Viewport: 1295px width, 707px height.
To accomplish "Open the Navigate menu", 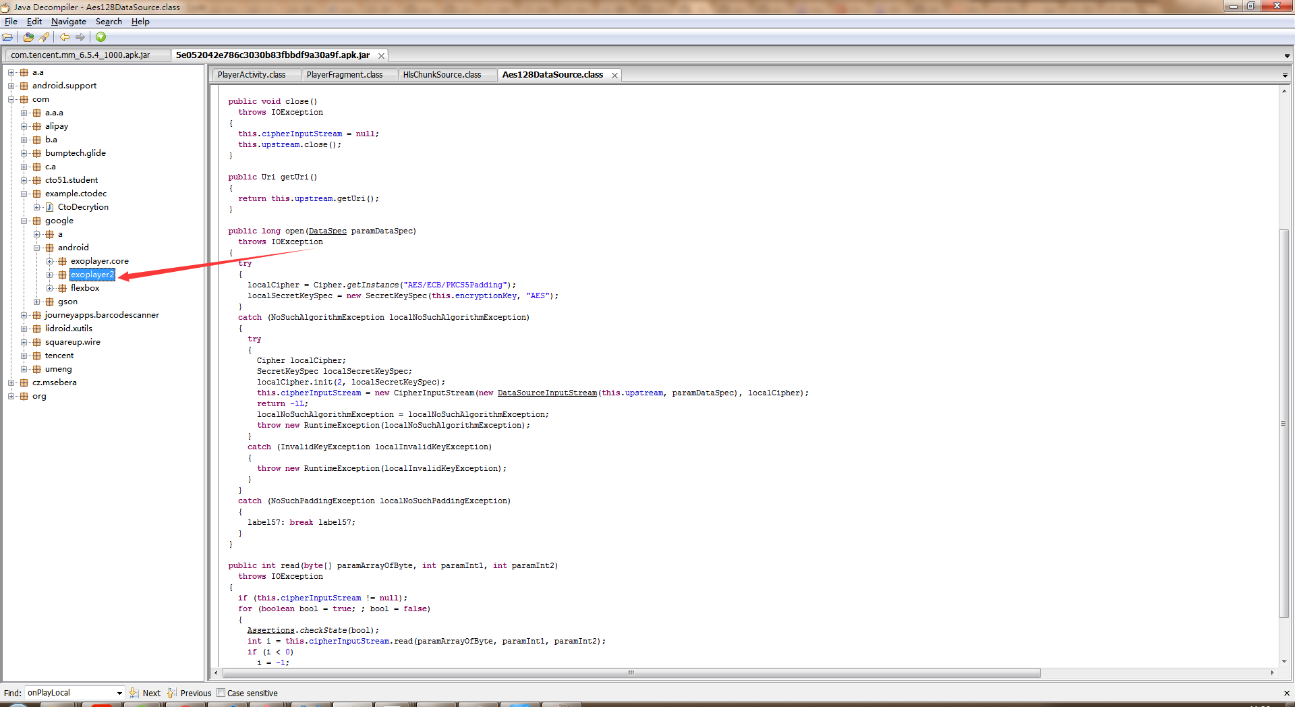I will 68,22.
